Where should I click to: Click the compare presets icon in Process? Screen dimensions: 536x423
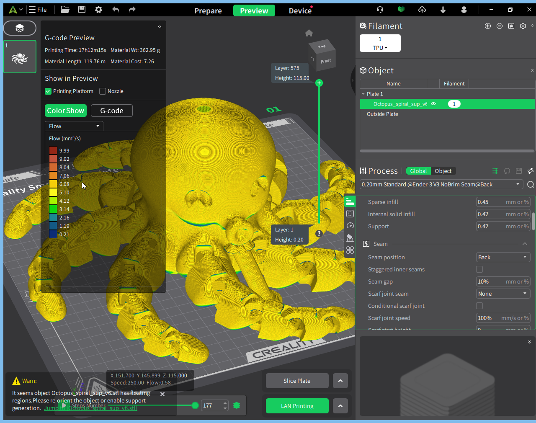pyautogui.click(x=531, y=171)
